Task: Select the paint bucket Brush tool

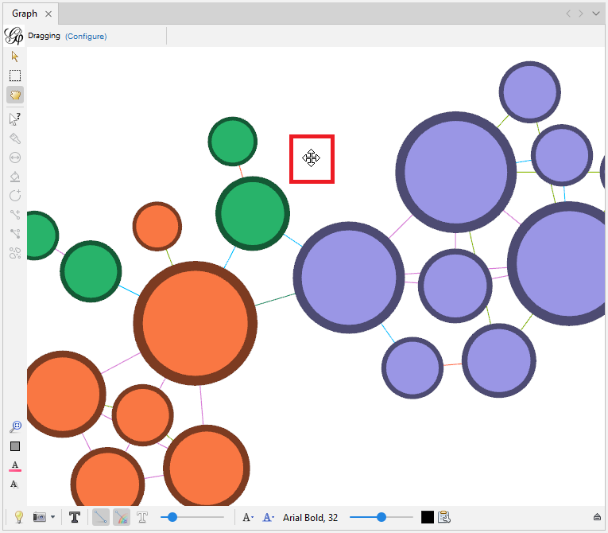Action: click(15, 177)
